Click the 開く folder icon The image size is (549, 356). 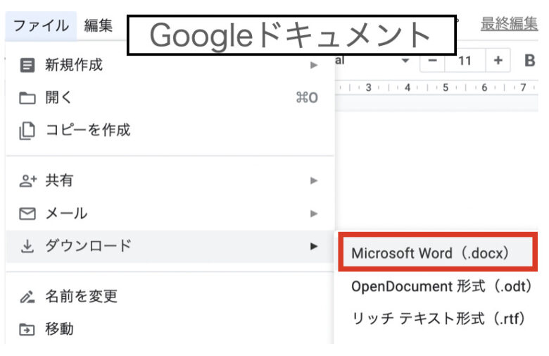coord(27,98)
